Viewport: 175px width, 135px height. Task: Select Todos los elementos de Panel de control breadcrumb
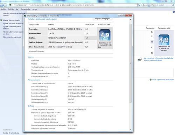coord(44,5)
